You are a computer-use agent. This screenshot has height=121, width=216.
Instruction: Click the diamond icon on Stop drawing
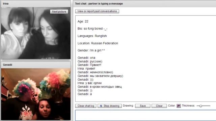(x=101, y=106)
